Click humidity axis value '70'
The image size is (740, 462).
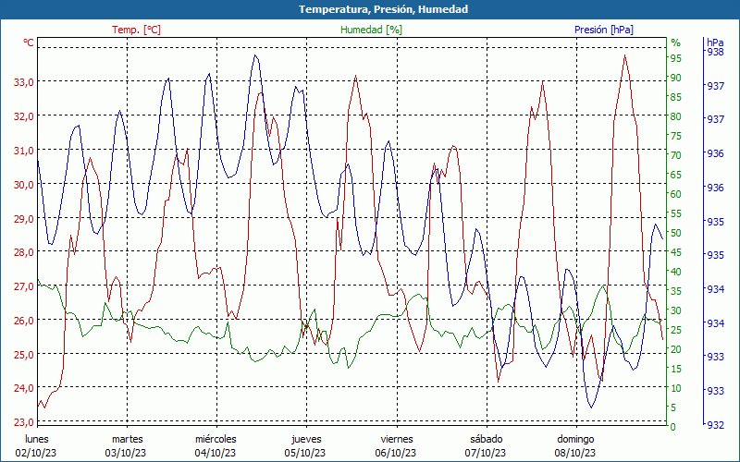tap(676, 155)
